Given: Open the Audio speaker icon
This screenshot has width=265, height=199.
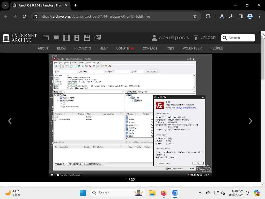Looking at the screenshot, I should point(77,38).
